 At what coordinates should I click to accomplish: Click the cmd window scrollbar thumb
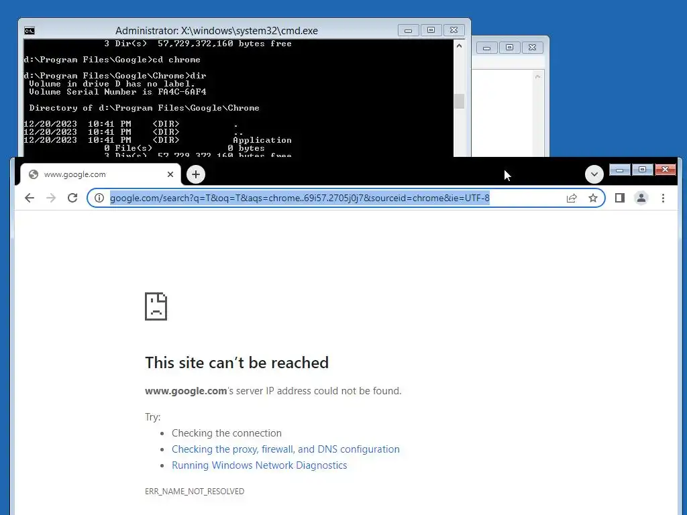click(x=459, y=101)
